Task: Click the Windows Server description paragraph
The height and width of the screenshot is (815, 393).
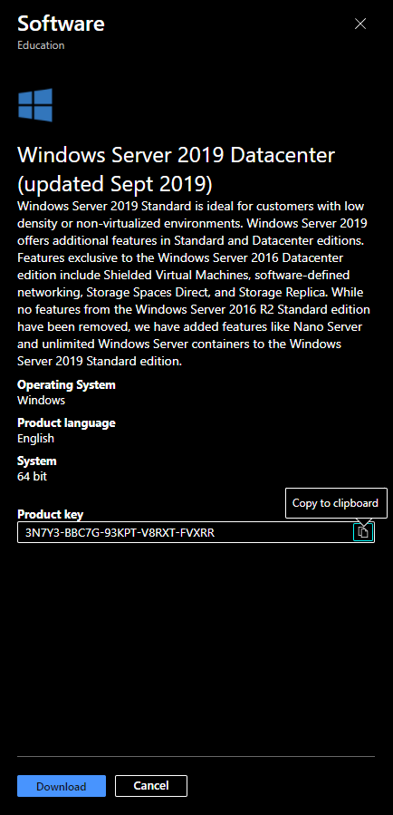Action: click(x=194, y=284)
